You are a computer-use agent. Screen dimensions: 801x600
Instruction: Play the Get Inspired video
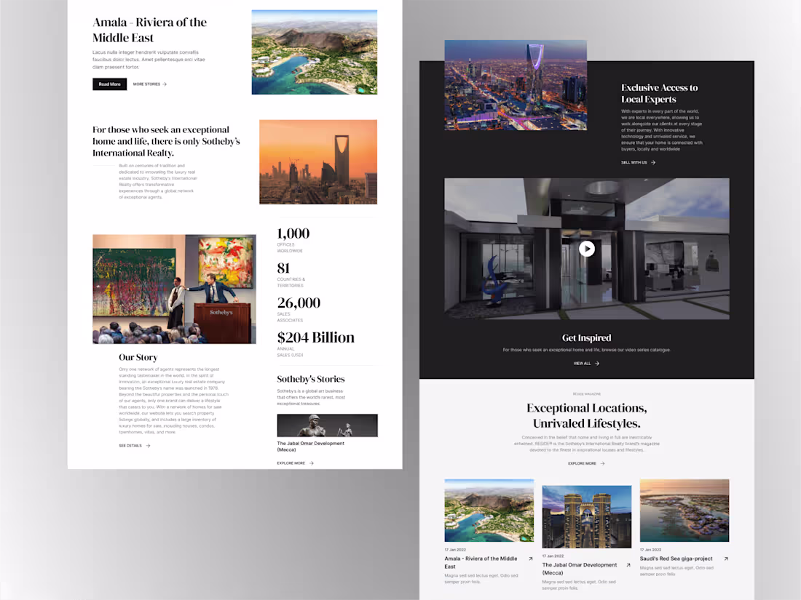pos(587,249)
